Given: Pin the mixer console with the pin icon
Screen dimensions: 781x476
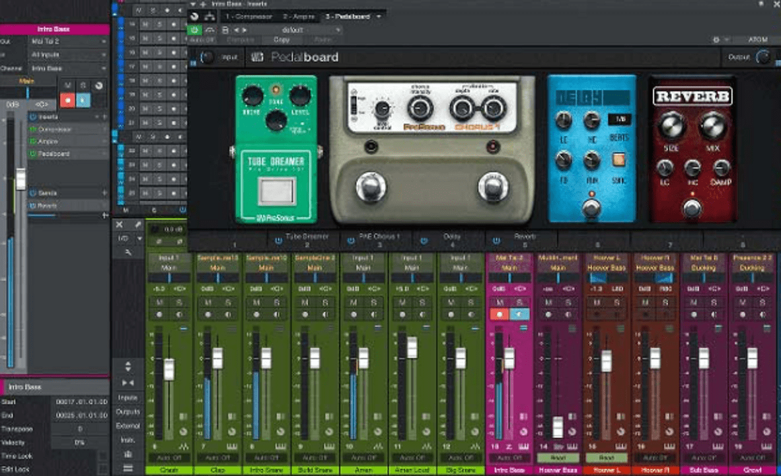Looking at the screenshot, I should [138, 225].
